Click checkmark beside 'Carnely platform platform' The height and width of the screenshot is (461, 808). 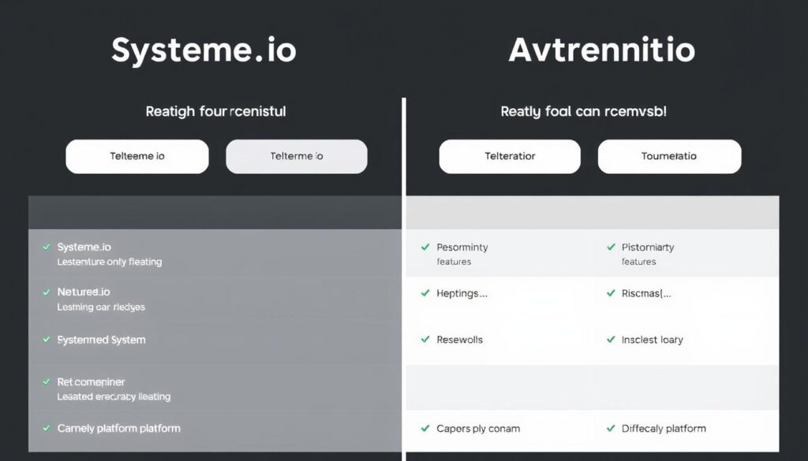[x=47, y=428]
